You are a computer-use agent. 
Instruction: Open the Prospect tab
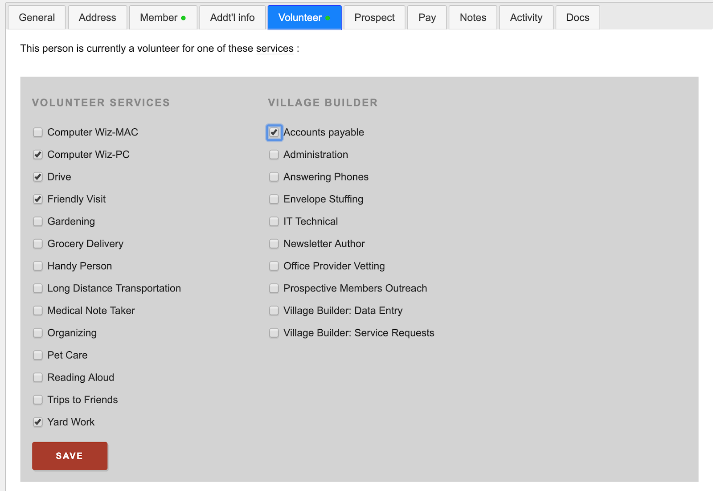point(374,17)
